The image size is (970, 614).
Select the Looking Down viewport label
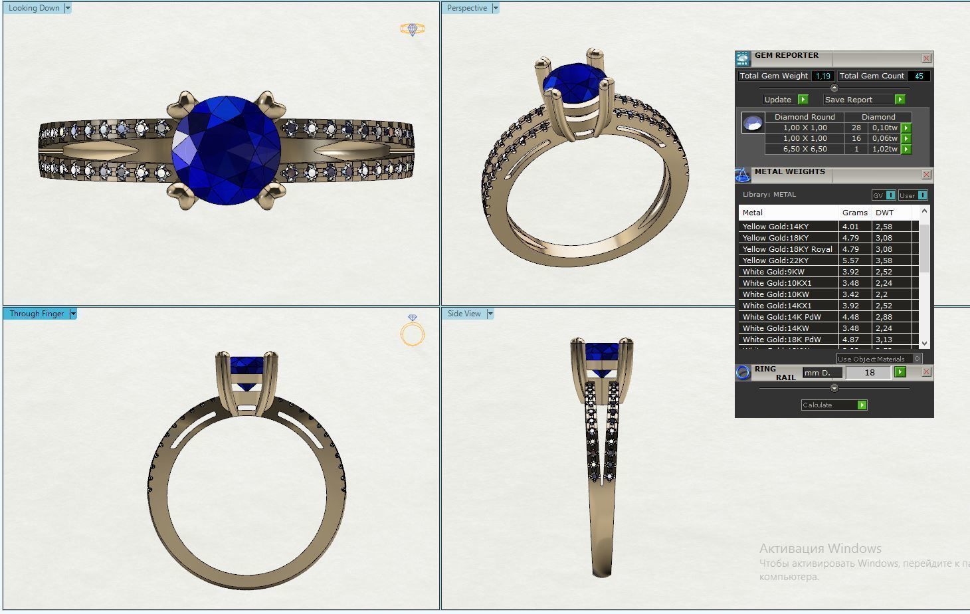point(34,8)
